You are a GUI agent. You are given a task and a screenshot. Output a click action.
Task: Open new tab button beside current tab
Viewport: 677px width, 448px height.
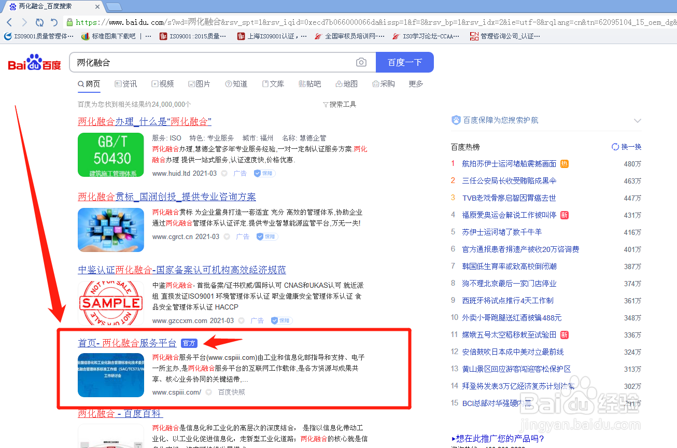click(x=114, y=7)
